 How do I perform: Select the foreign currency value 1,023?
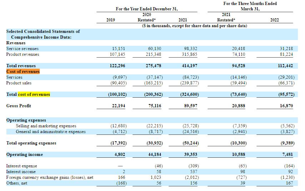[x=156, y=177]
